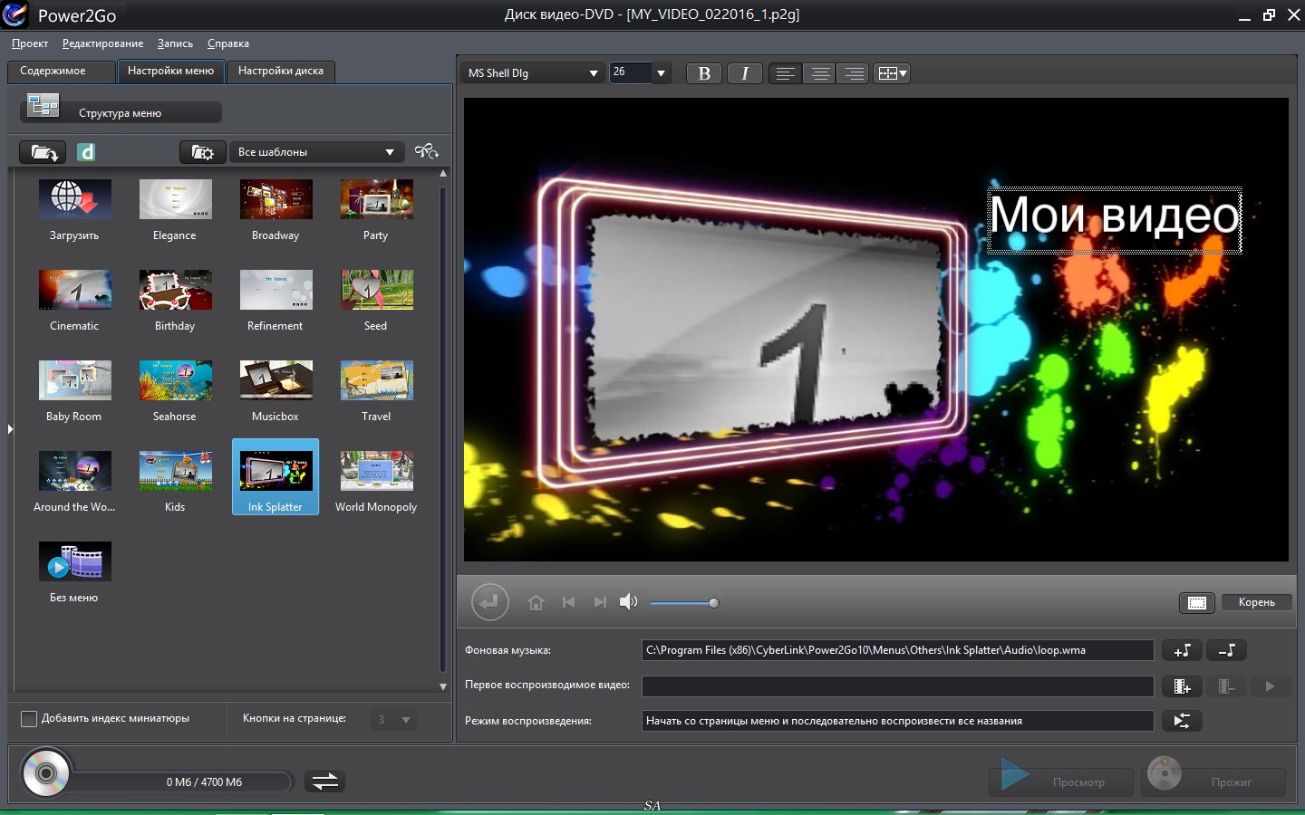Click the DirectorZone 'd' icon
1305x815 pixels.
click(86, 152)
